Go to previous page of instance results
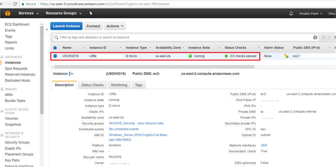 (x=329, y=37)
